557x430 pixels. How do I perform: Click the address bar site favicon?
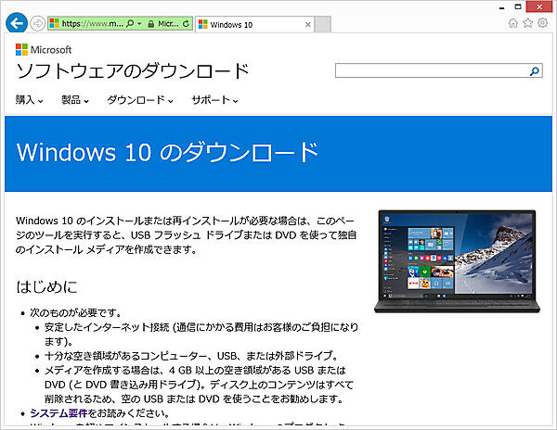(x=55, y=23)
